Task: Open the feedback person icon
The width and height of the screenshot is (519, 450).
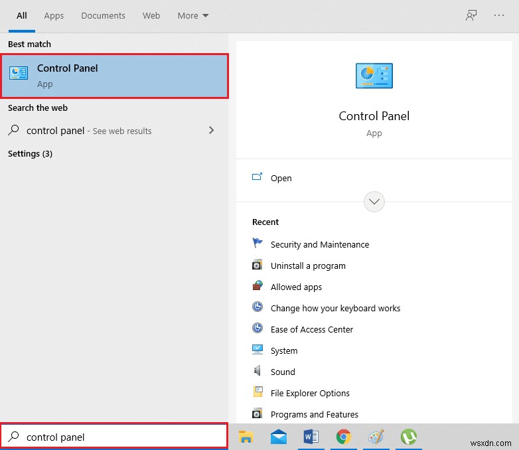Action: [x=471, y=15]
